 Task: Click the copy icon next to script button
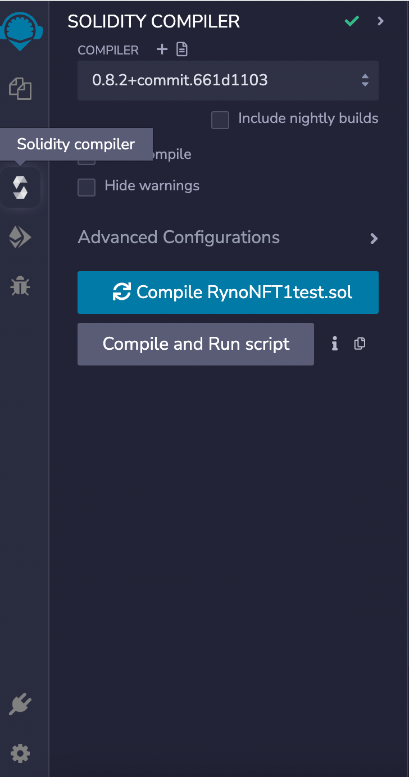pyautogui.click(x=360, y=344)
